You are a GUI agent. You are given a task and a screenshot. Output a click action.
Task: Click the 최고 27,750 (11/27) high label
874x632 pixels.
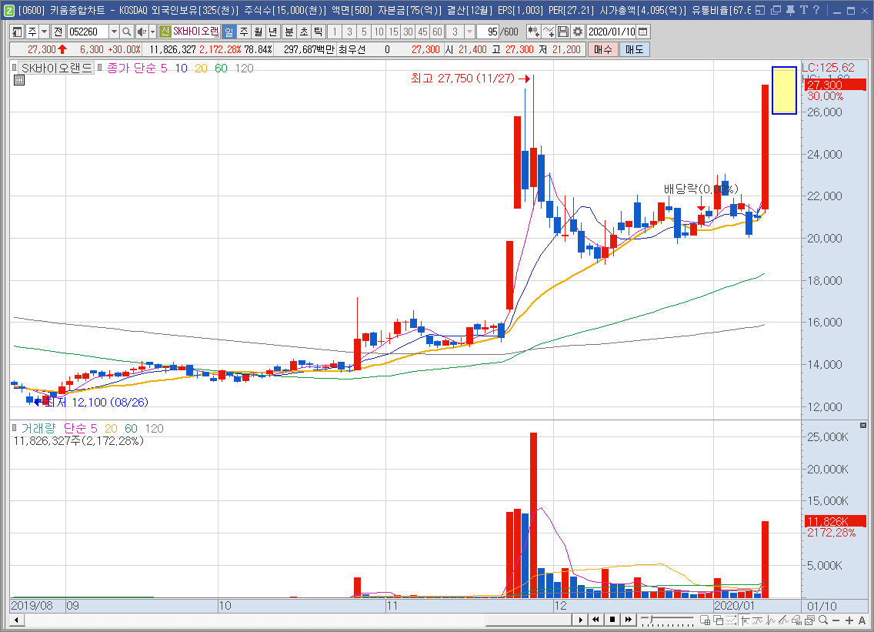[x=462, y=79]
